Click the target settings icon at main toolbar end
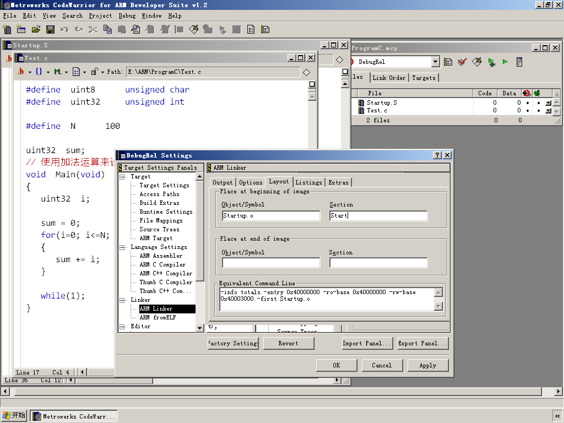 tap(265, 29)
